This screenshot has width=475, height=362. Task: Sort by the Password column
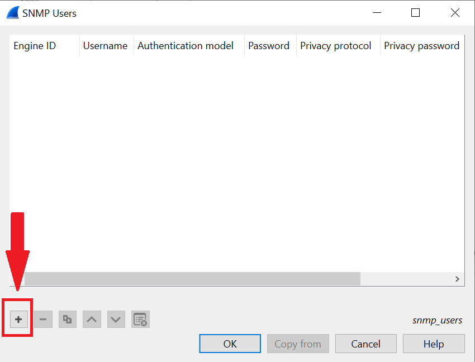[x=268, y=46]
